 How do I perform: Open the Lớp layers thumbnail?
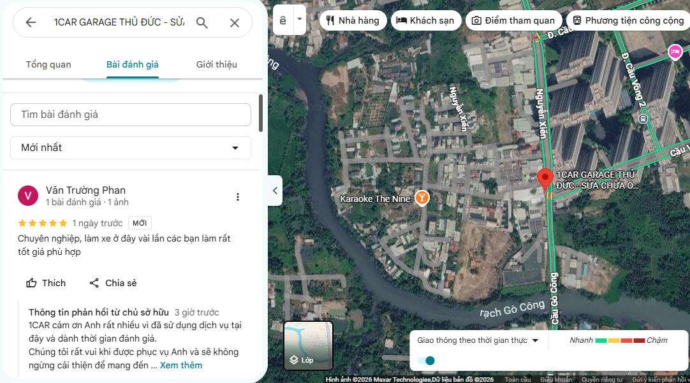308,345
